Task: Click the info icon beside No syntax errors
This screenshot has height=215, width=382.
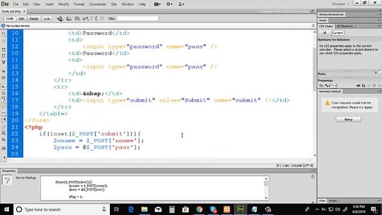Action: (3, 26)
